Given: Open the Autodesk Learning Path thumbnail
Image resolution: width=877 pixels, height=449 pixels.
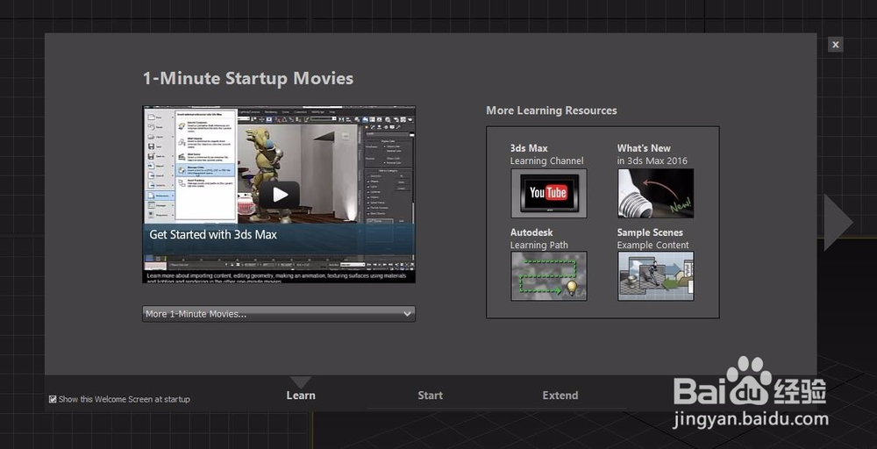Looking at the screenshot, I should [549, 275].
